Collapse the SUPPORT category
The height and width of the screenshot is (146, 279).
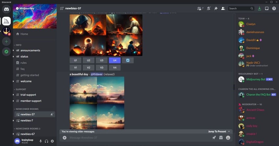click(20, 89)
